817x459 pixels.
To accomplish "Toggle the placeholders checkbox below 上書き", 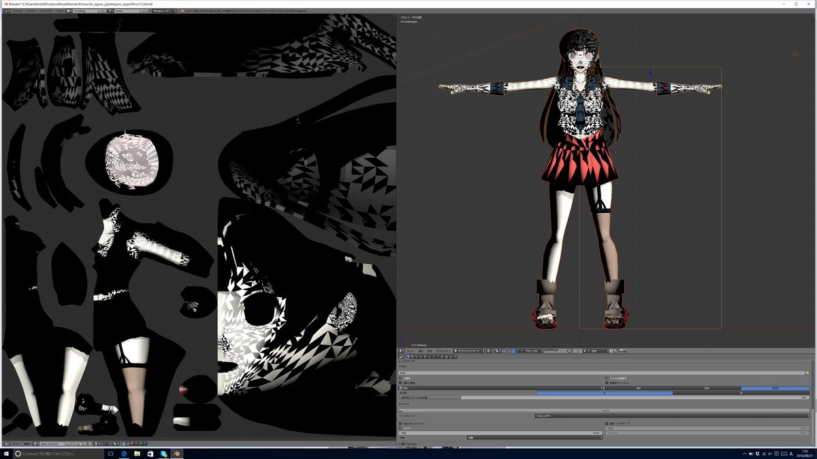I will pyautogui.click(x=400, y=382).
